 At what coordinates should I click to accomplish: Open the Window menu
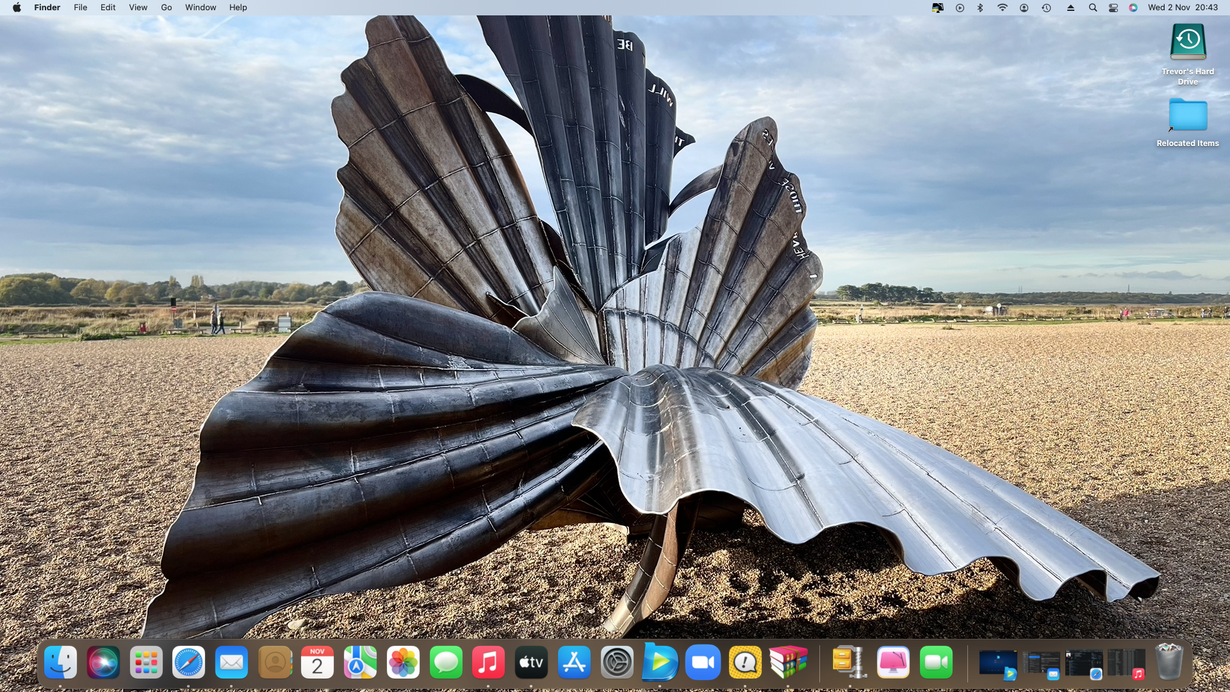click(x=201, y=8)
